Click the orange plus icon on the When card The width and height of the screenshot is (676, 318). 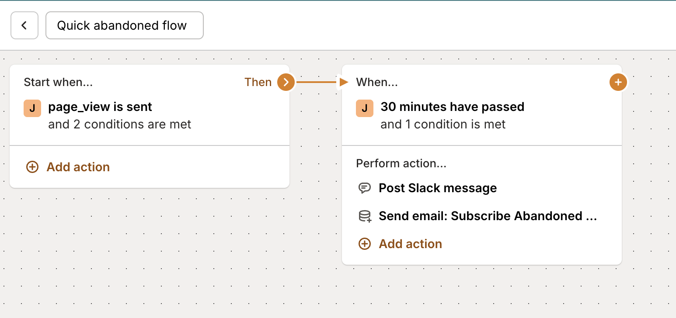coord(618,82)
